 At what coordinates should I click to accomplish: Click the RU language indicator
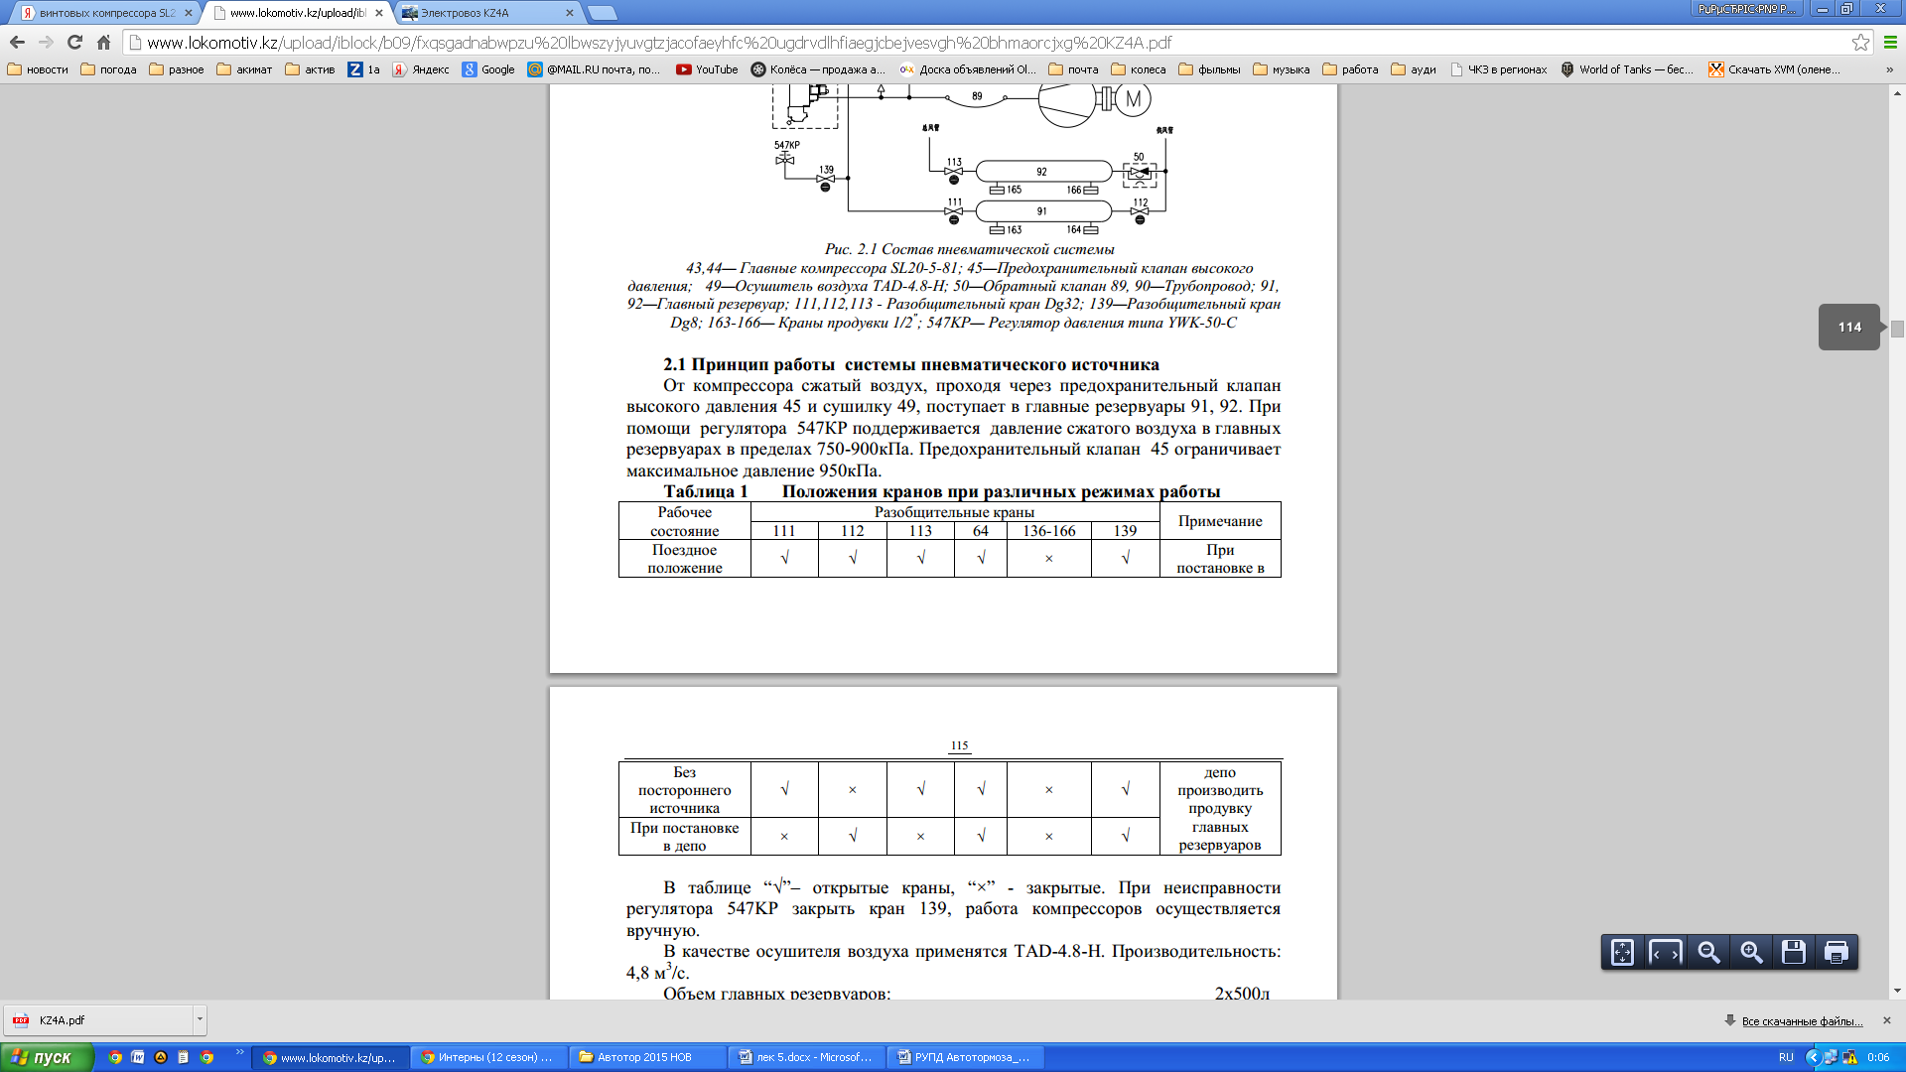[1786, 1057]
